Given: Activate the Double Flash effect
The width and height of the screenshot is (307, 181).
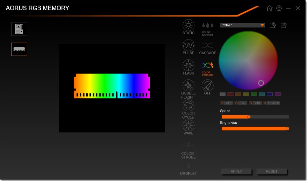Looking at the screenshot, I should pos(188,86).
